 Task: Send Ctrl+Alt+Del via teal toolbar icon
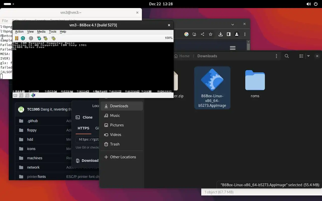[39, 38]
